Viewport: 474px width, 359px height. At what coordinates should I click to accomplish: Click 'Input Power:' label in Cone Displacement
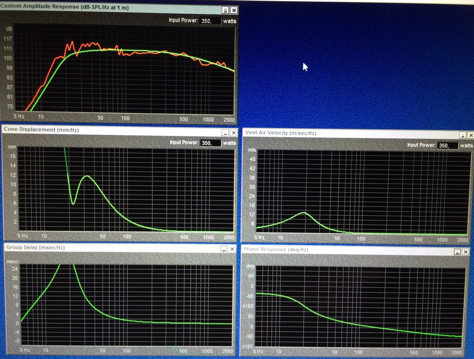point(184,142)
